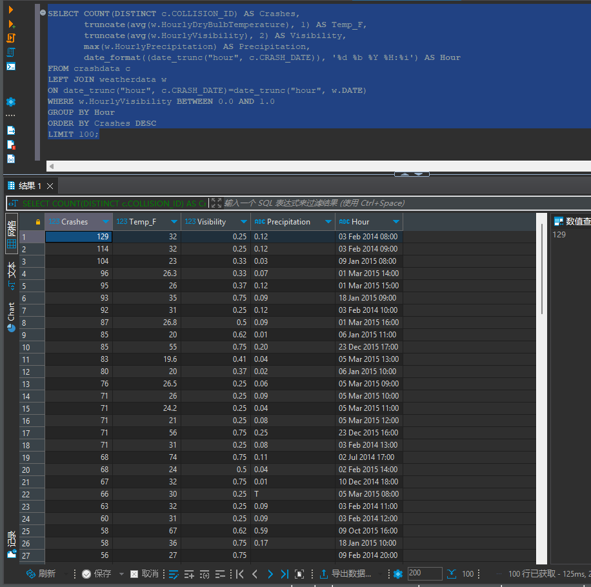Open the Precipitation column filter dropdown
This screenshot has height=587, width=591.
coord(328,221)
